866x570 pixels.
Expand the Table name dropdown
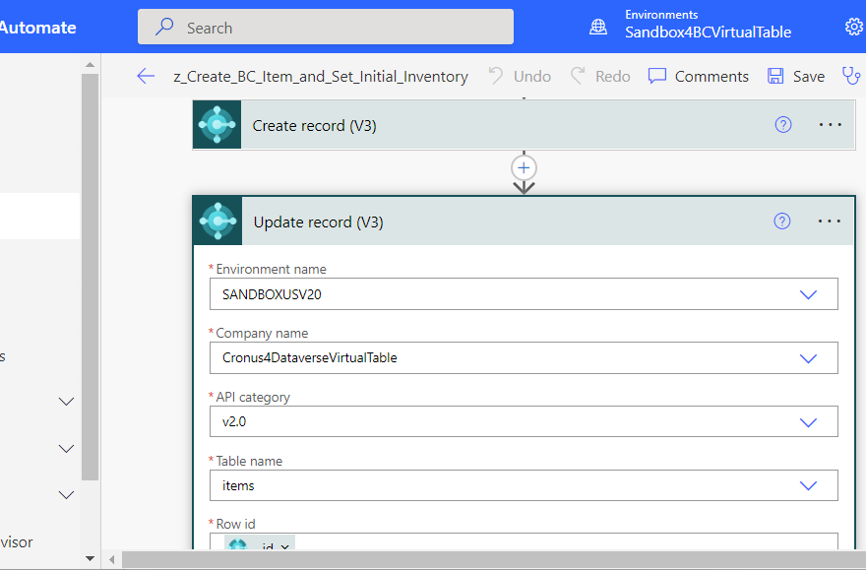[x=809, y=486]
